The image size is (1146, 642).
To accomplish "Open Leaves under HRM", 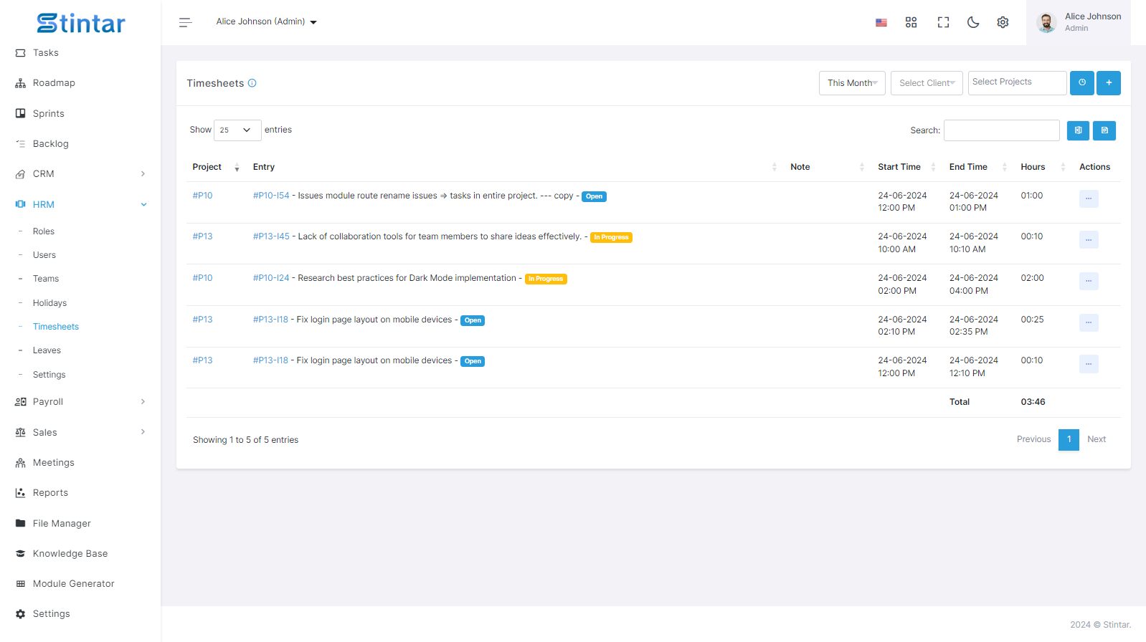I will tap(47, 350).
